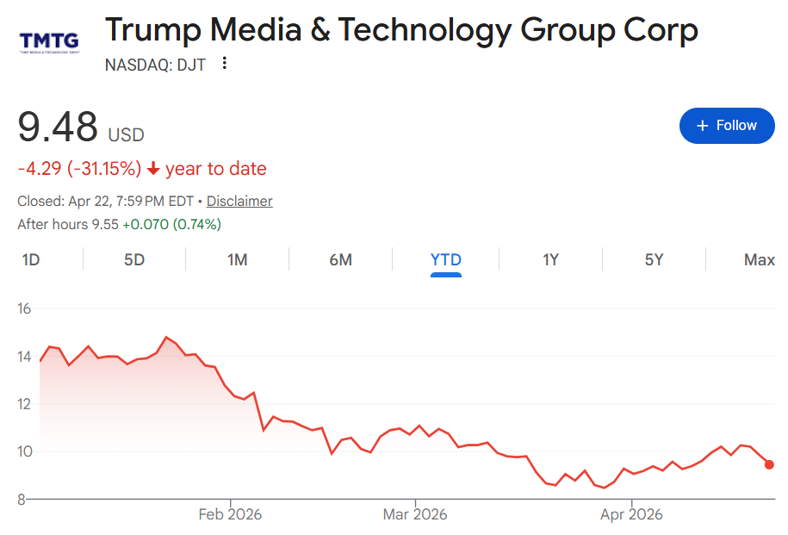The image size is (788, 535).
Task: Select the 1D time range tab
Action: click(31, 259)
